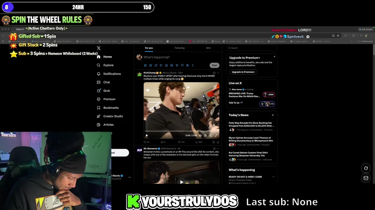Viewport: 375px width, 210px height.
Task: Dismiss the Upgrade to Premium+ card
Action: [274, 57]
